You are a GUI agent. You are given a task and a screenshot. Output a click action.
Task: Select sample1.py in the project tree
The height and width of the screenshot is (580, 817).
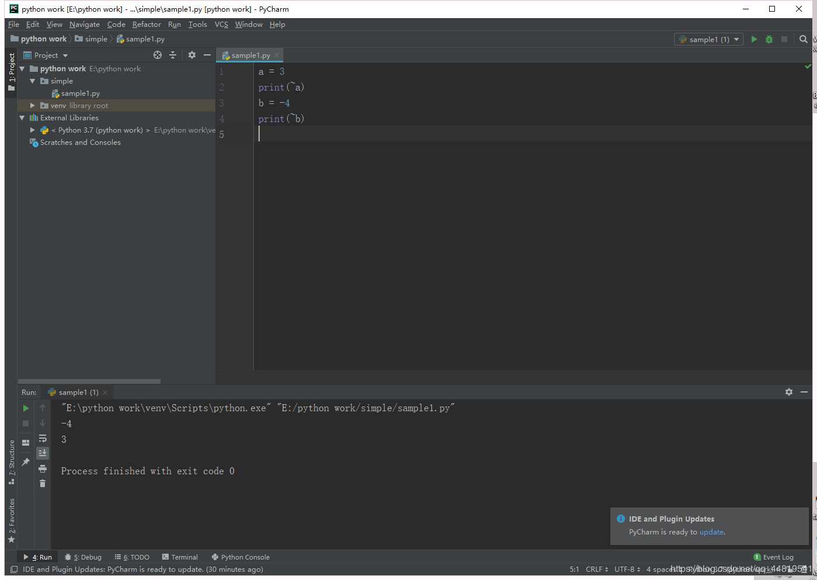click(x=81, y=93)
